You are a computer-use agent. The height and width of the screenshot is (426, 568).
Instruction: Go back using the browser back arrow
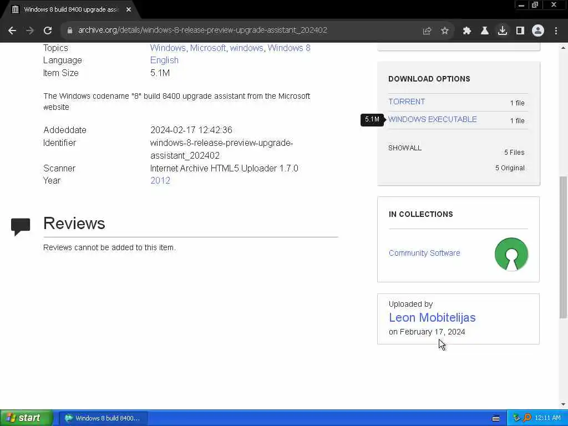(x=12, y=31)
